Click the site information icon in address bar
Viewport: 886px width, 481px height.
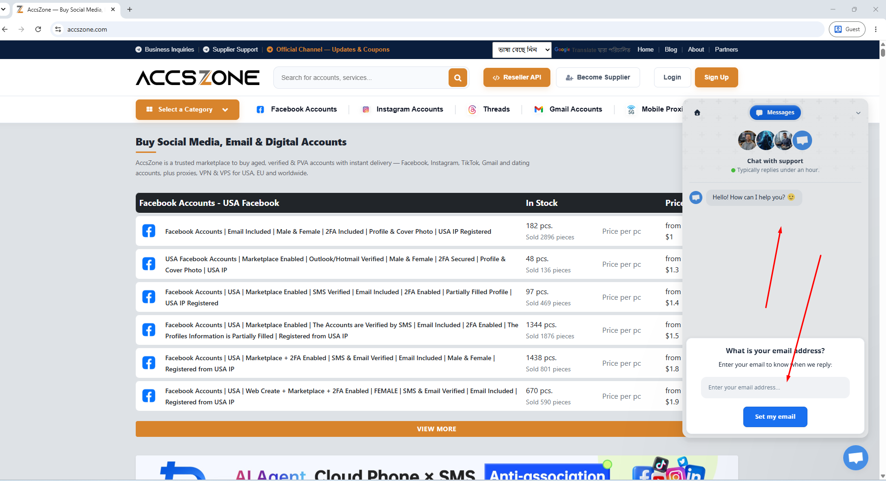pos(58,29)
